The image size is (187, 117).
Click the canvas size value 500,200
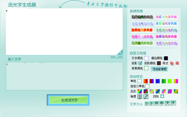tap(116, 57)
